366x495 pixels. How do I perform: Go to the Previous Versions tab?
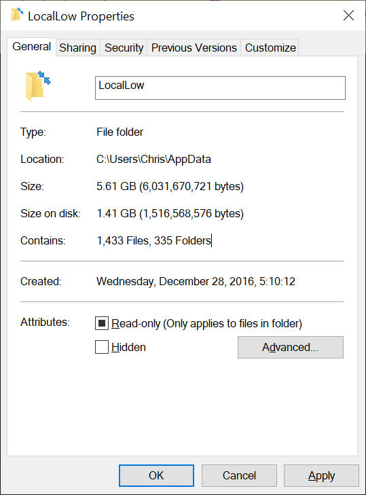pos(194,48)
